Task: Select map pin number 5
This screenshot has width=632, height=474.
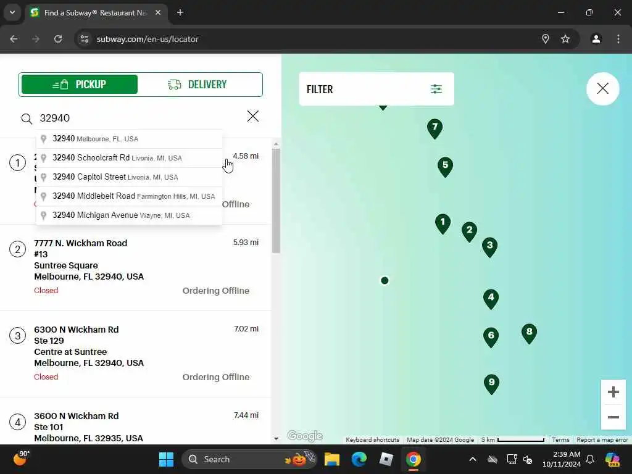Action: coord(445,167)
